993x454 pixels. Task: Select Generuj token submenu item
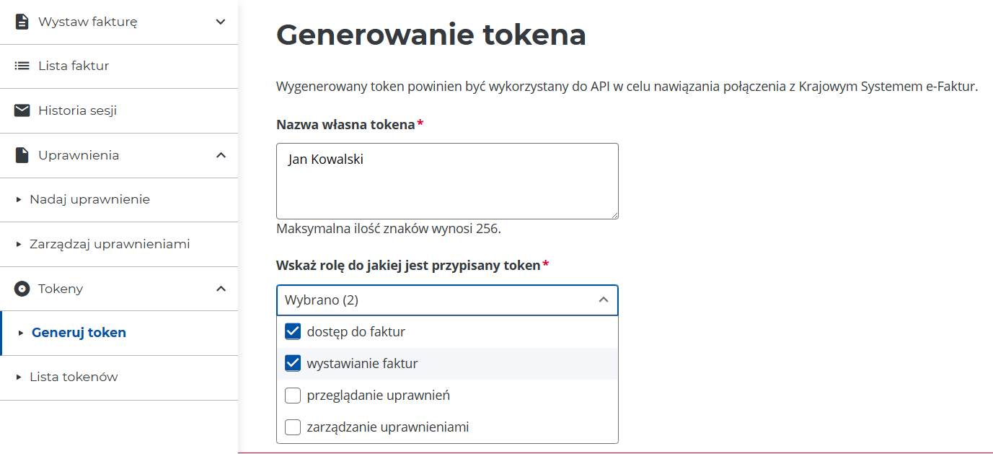(x=79, y=333)
